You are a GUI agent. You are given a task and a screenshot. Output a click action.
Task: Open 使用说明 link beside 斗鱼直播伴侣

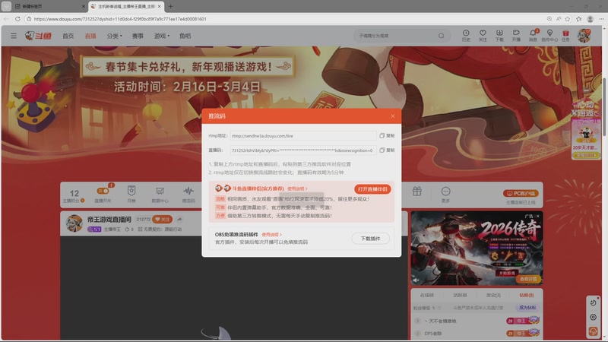tap(297, 188)
